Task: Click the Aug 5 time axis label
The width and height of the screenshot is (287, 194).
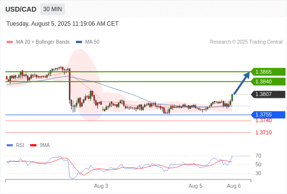Action: (196, 186)
